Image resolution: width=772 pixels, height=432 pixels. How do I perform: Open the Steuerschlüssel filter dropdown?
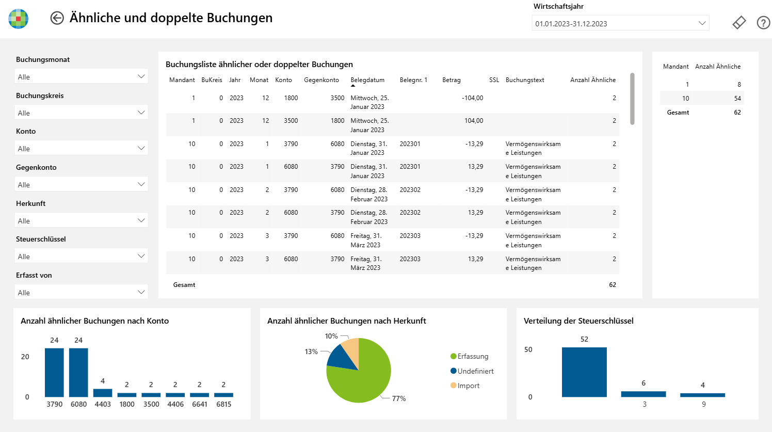click(x=82, y=256)
